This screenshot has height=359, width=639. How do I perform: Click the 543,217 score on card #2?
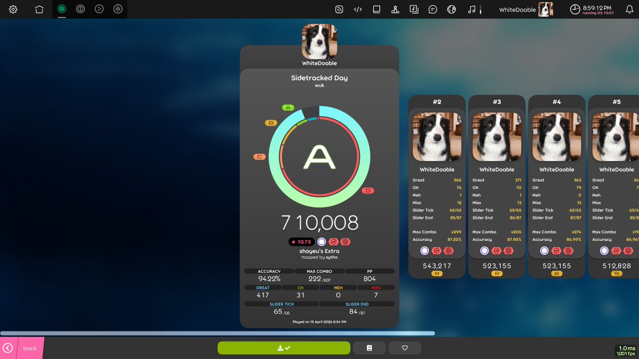point(437,265)
